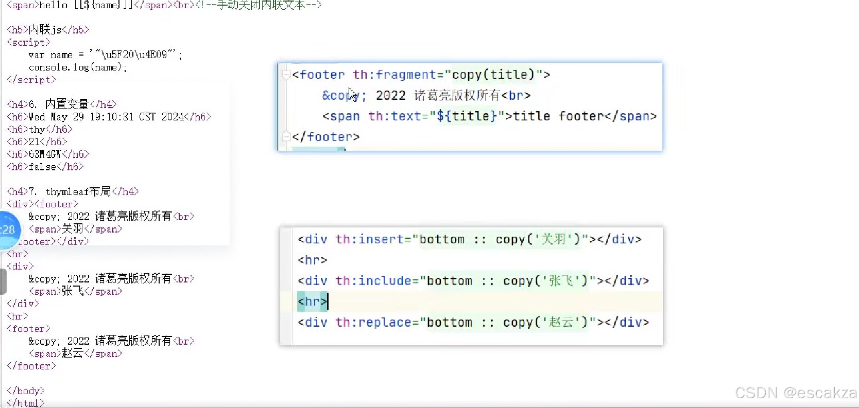Click the copyright line above the 关羽 span

111,217
